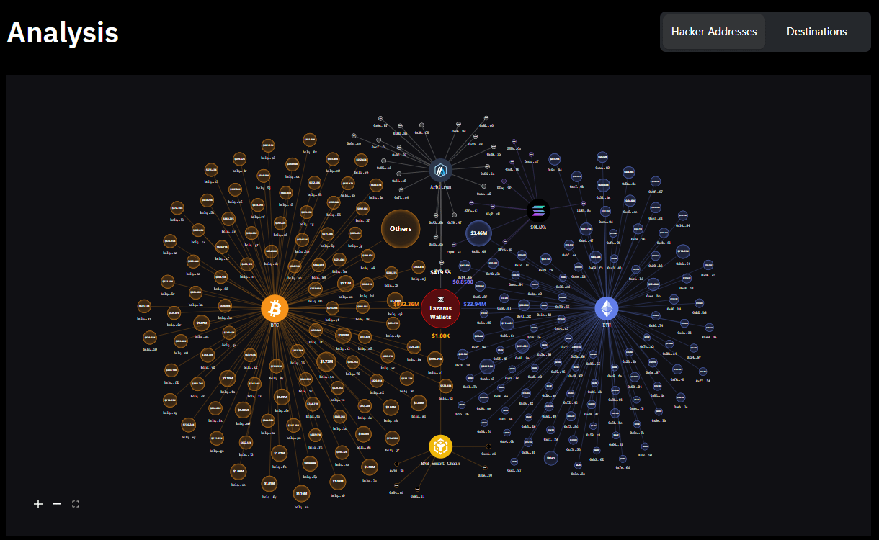879x540 pixels.
Task: Select the BNB address node 0x38..59
Action: pyautogui.click(x=396, y=464)
